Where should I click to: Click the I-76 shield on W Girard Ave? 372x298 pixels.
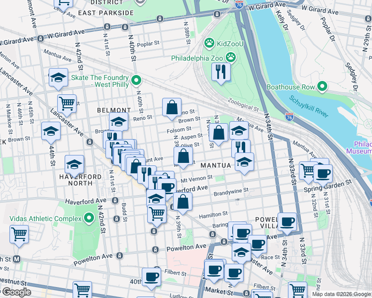tap(239, 4)
